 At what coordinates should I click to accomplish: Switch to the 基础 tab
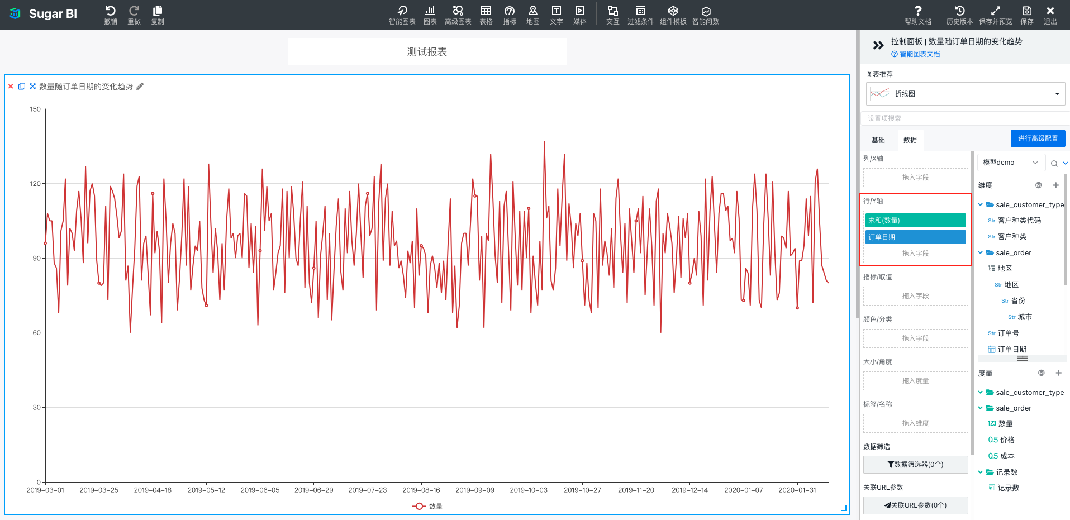coord(878,140)
